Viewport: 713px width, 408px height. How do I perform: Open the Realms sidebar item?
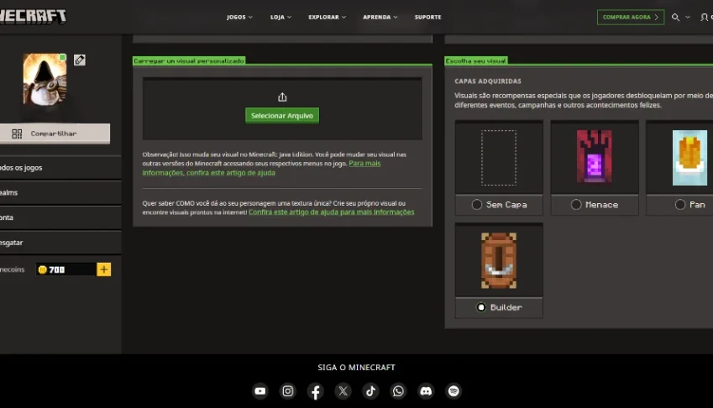60,192
